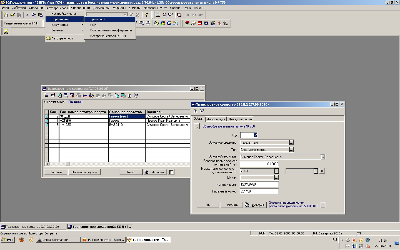Click История button in the list window
The image size is (400, 250).
tap(155, 172)
